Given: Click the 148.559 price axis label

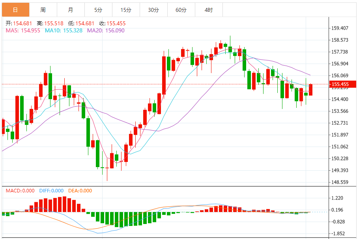Looking at the screenshot, I should point(340,183).
